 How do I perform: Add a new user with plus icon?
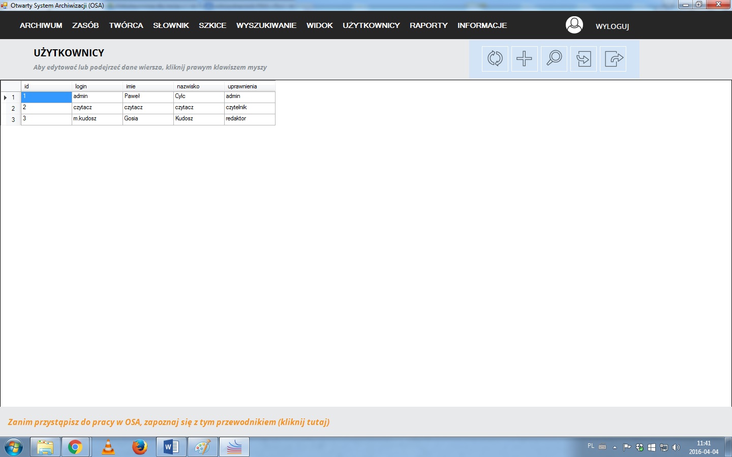[524, 58]
